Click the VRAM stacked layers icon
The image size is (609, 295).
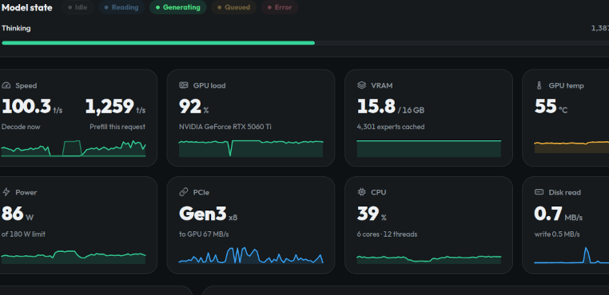[x=361, y=85]
